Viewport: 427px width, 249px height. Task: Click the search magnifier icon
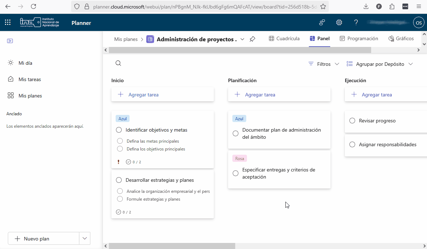118,63
